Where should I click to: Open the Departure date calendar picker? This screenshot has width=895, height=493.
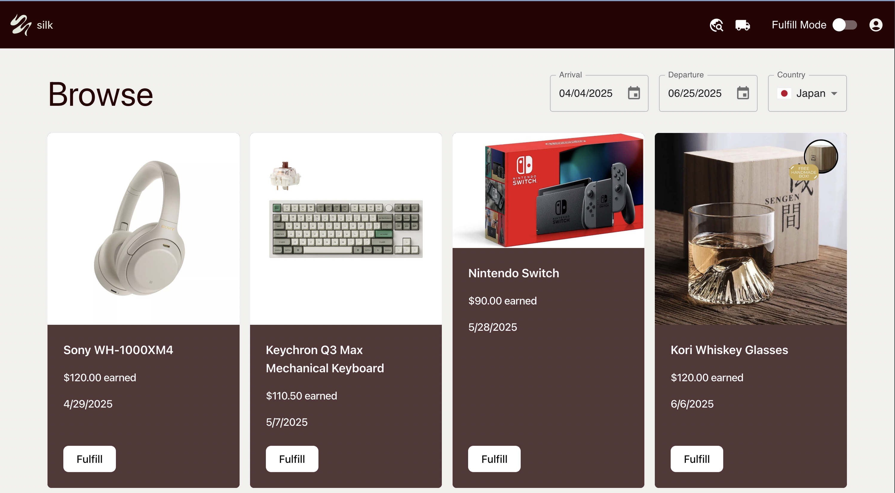(743, 93)
